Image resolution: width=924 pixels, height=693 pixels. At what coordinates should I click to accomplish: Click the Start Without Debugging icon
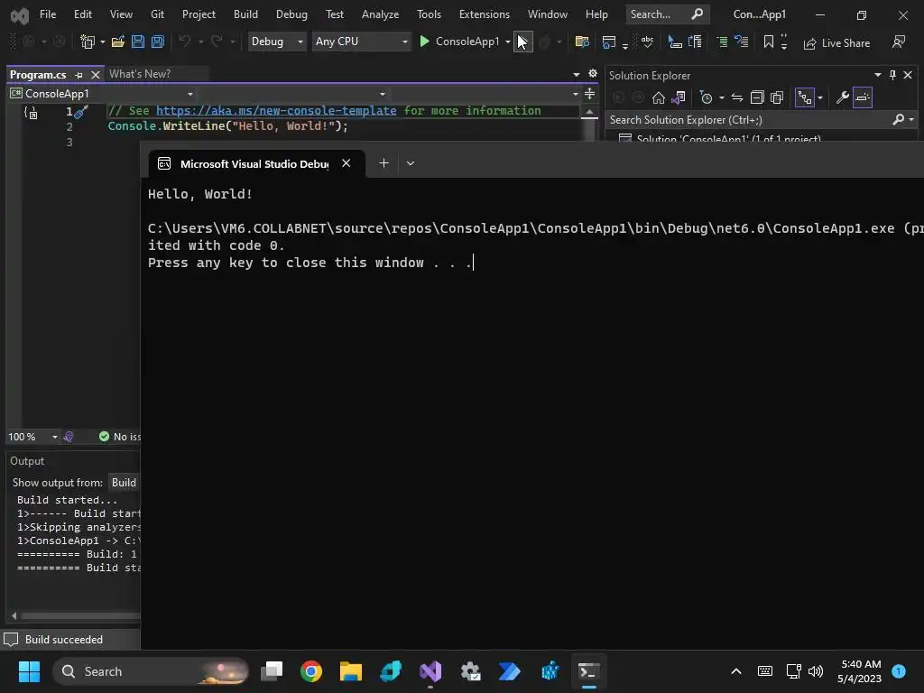pos(523,42)
